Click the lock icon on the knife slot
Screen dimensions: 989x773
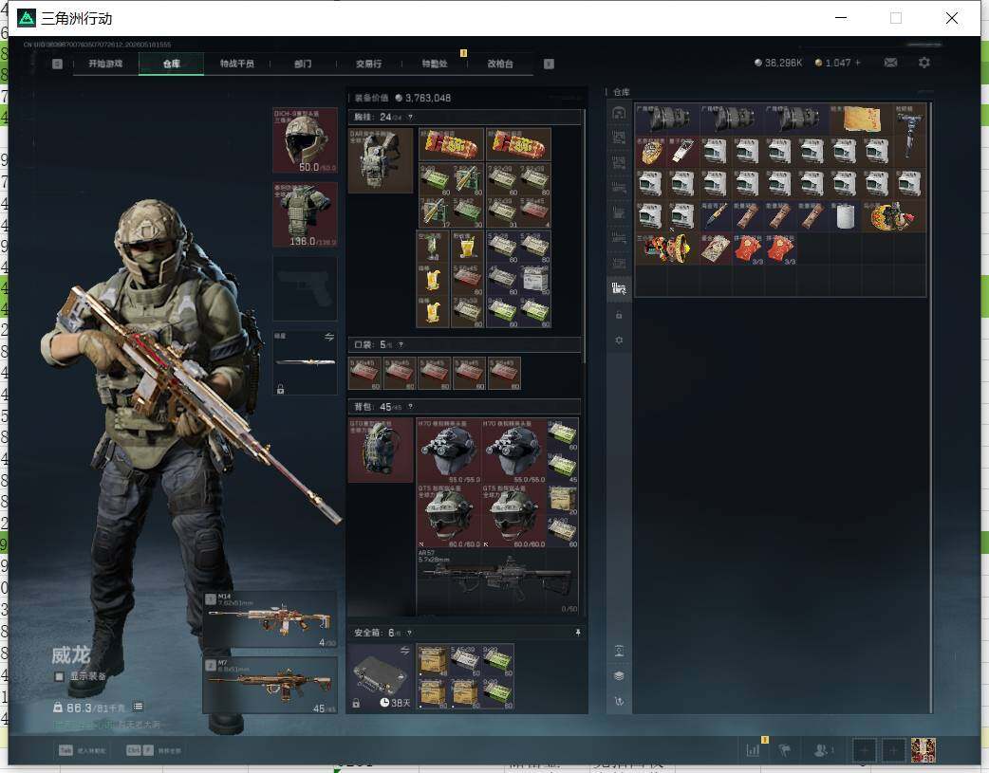(x=281, y=390)
